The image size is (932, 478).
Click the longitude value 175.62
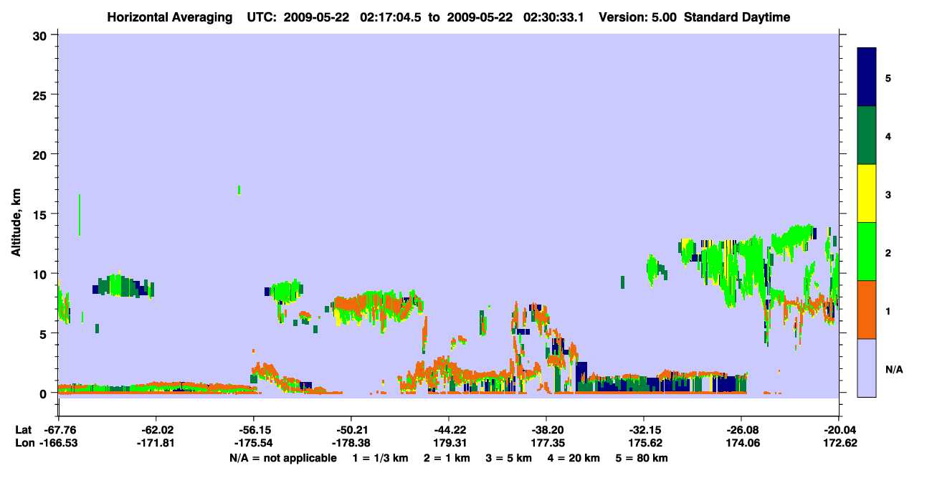[644, 443]
